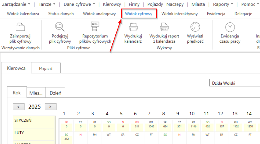
Task: Click January cell with value 1146
Action: 194,126
